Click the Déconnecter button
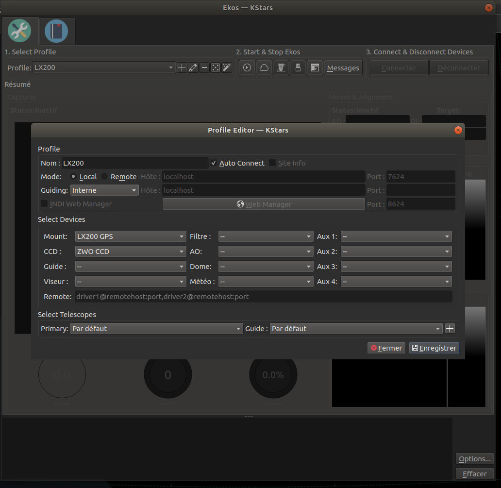This screenshot has width=501, height=488. click(459, 68)
